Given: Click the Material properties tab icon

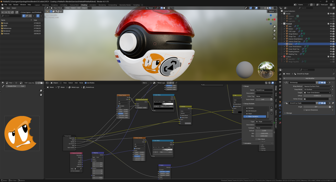Looking at the screenshot, I should pos(280,123).
